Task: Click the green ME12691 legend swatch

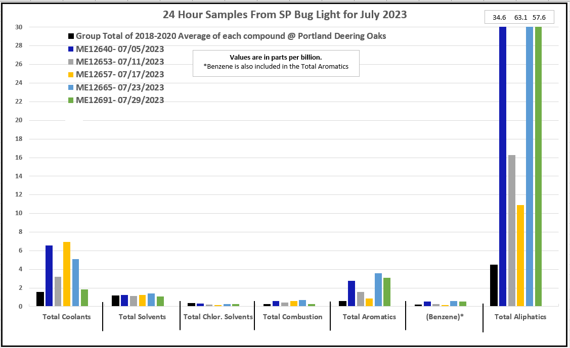Action: 71,100
